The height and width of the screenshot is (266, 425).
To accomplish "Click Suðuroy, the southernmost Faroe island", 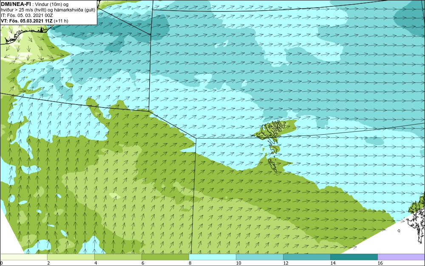I will tap(273, 165).
